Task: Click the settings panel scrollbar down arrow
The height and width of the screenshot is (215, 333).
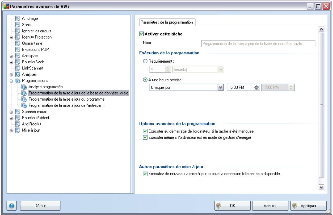Action: point(322,187)
